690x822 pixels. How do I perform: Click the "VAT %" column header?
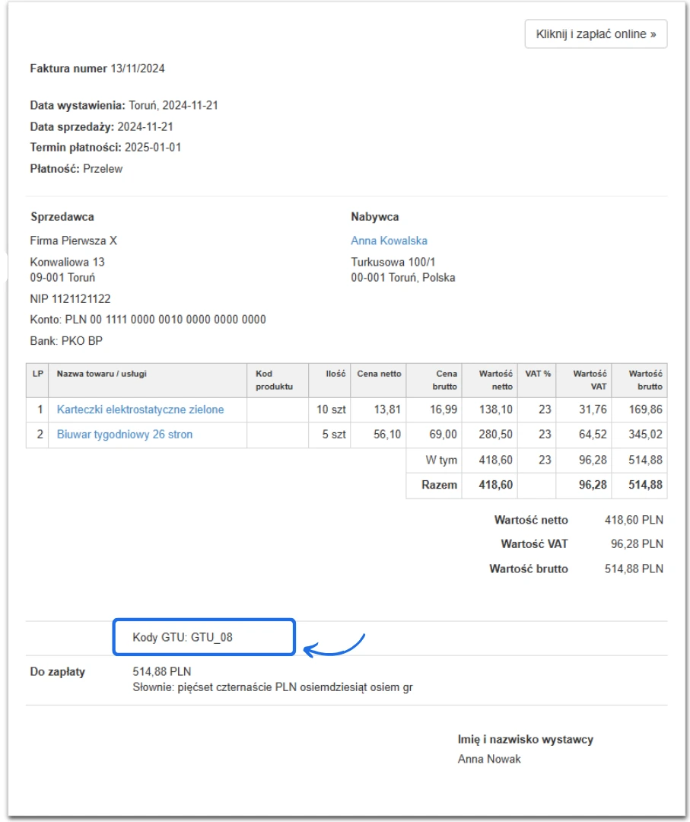point(538,374)
